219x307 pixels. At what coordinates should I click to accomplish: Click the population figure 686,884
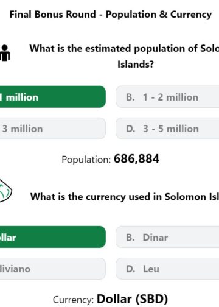tap(136, 159)
